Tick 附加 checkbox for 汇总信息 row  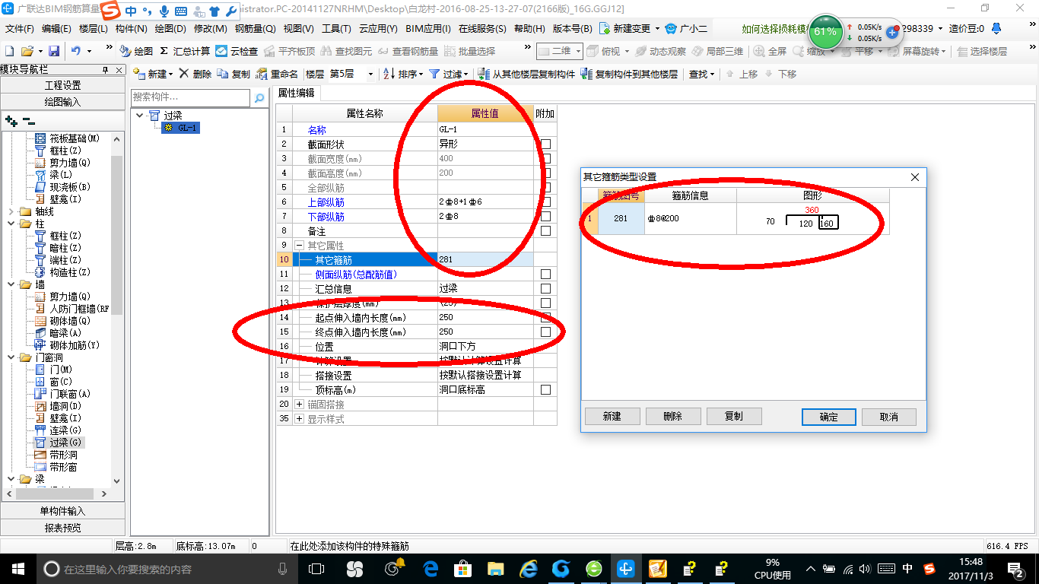tap(545, 289)
